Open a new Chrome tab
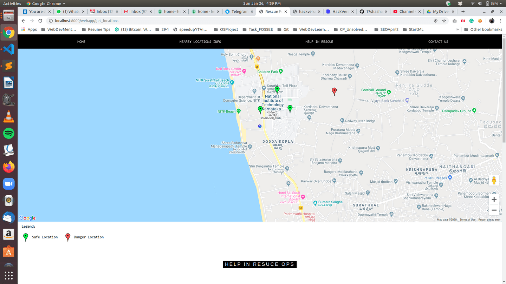 (463, 12)
